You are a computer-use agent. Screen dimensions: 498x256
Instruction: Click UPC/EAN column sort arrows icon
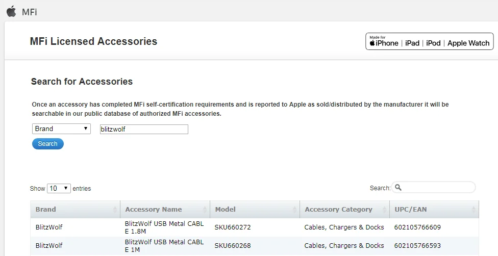click(x=474, y=210)
